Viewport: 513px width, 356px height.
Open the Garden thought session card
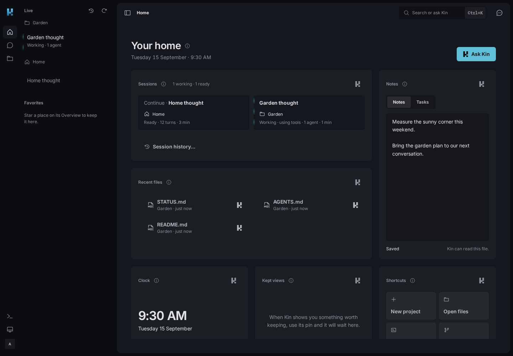(x=309, y=112)
